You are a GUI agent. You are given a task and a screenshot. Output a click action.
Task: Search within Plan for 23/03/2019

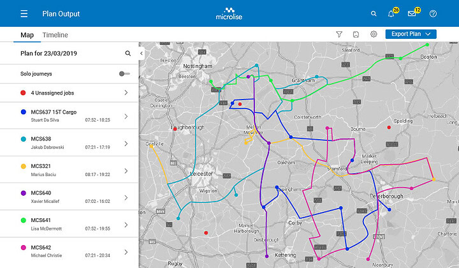(x=127, y=54)
